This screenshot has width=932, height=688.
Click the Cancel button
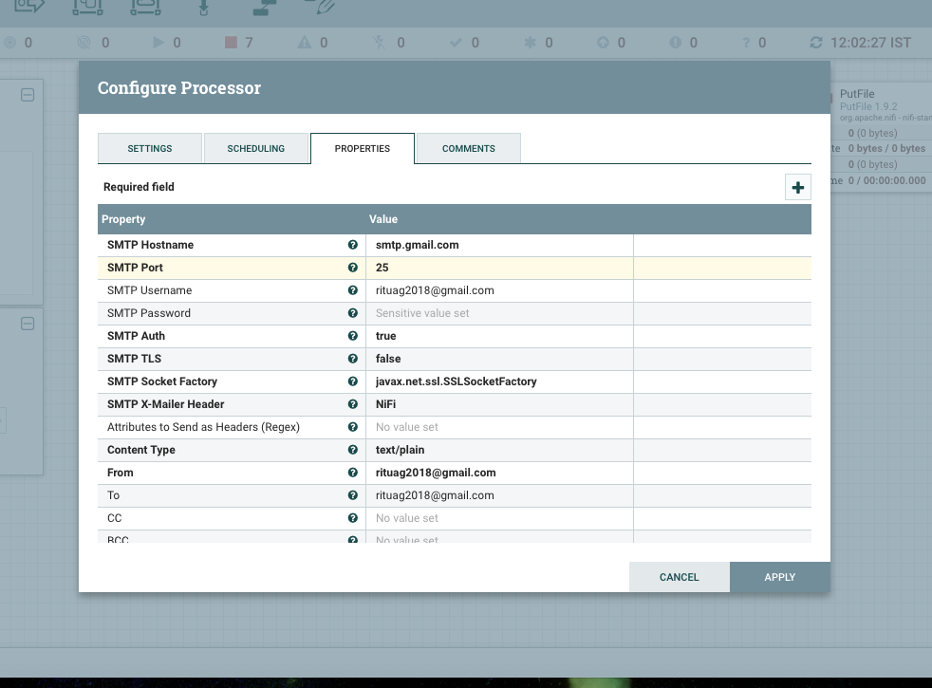point(680,577)
